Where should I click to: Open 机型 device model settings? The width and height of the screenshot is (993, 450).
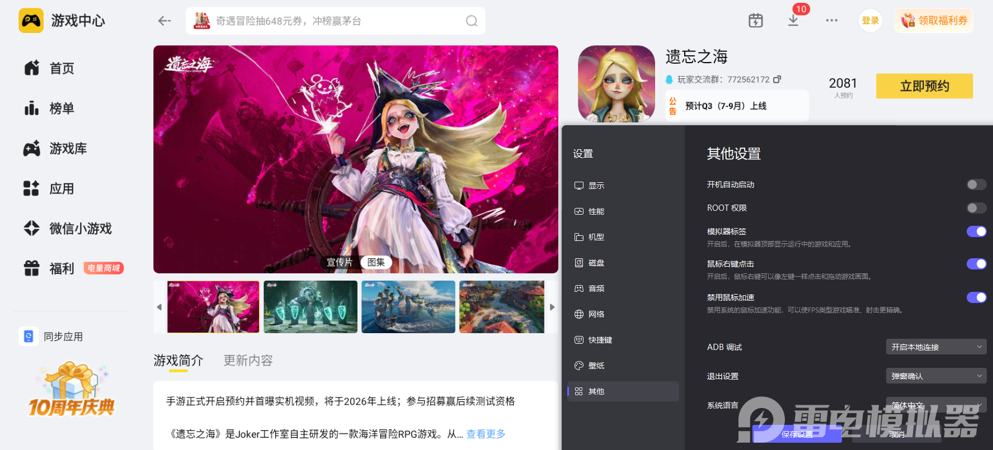point(623,237)
